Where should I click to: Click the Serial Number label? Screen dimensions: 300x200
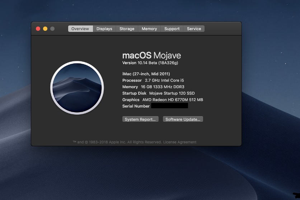pos(136,106)
